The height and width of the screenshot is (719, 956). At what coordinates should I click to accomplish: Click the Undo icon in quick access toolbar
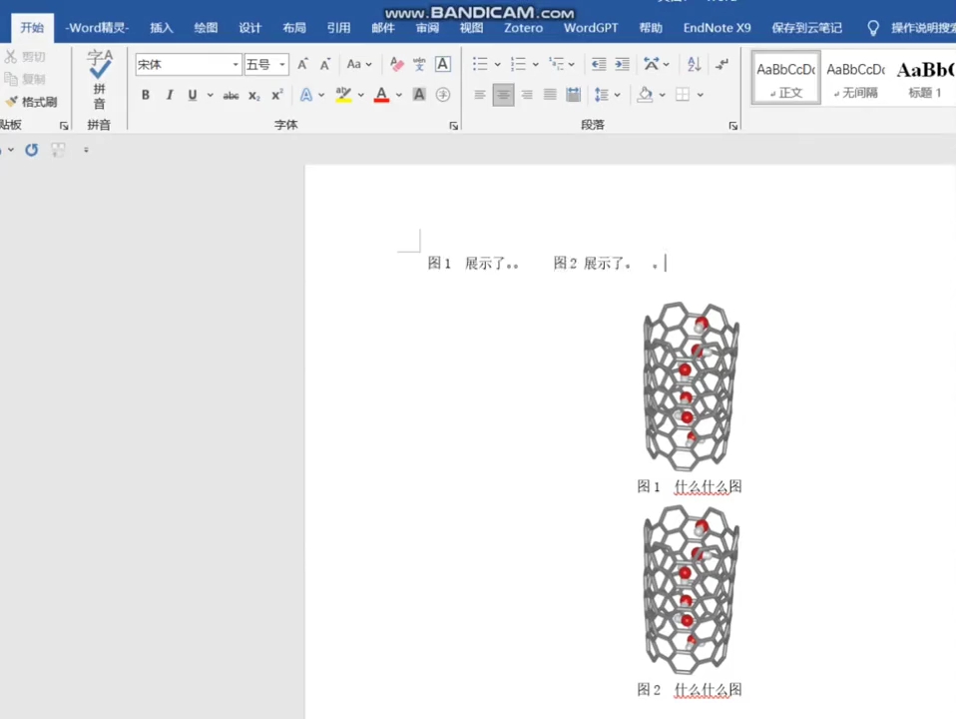[31, 150]
